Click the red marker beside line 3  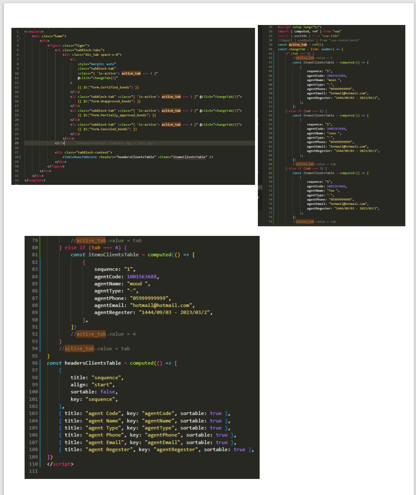point(20,39)
